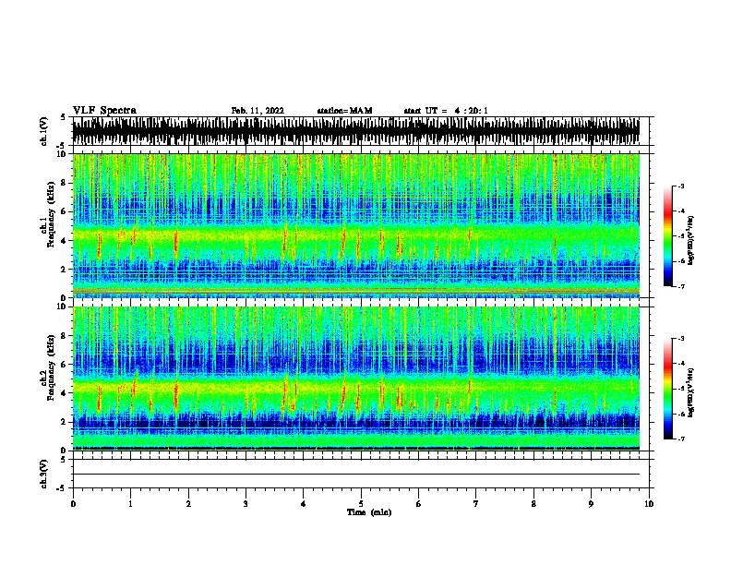
Task: Click the "ch.3(V)" axis label
Action: click(44, 474)
